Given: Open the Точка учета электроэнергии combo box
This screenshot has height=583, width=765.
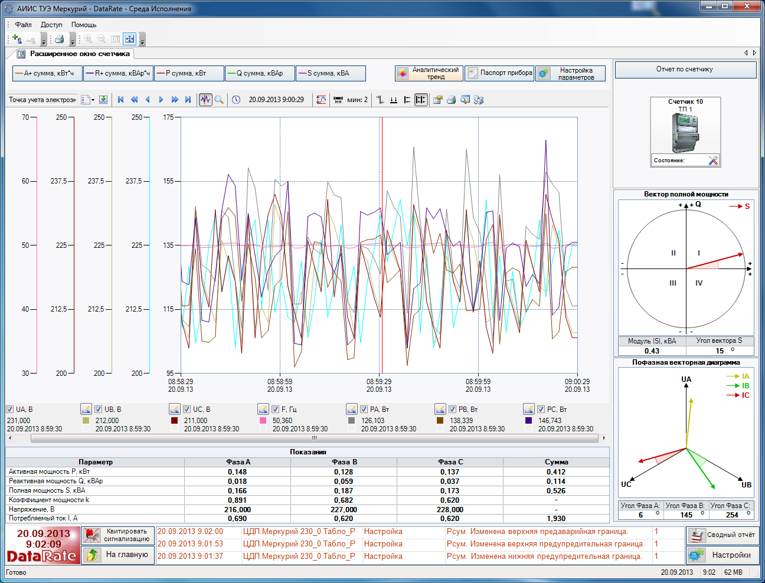Looking at the screenshot, I should click(42, 100).
